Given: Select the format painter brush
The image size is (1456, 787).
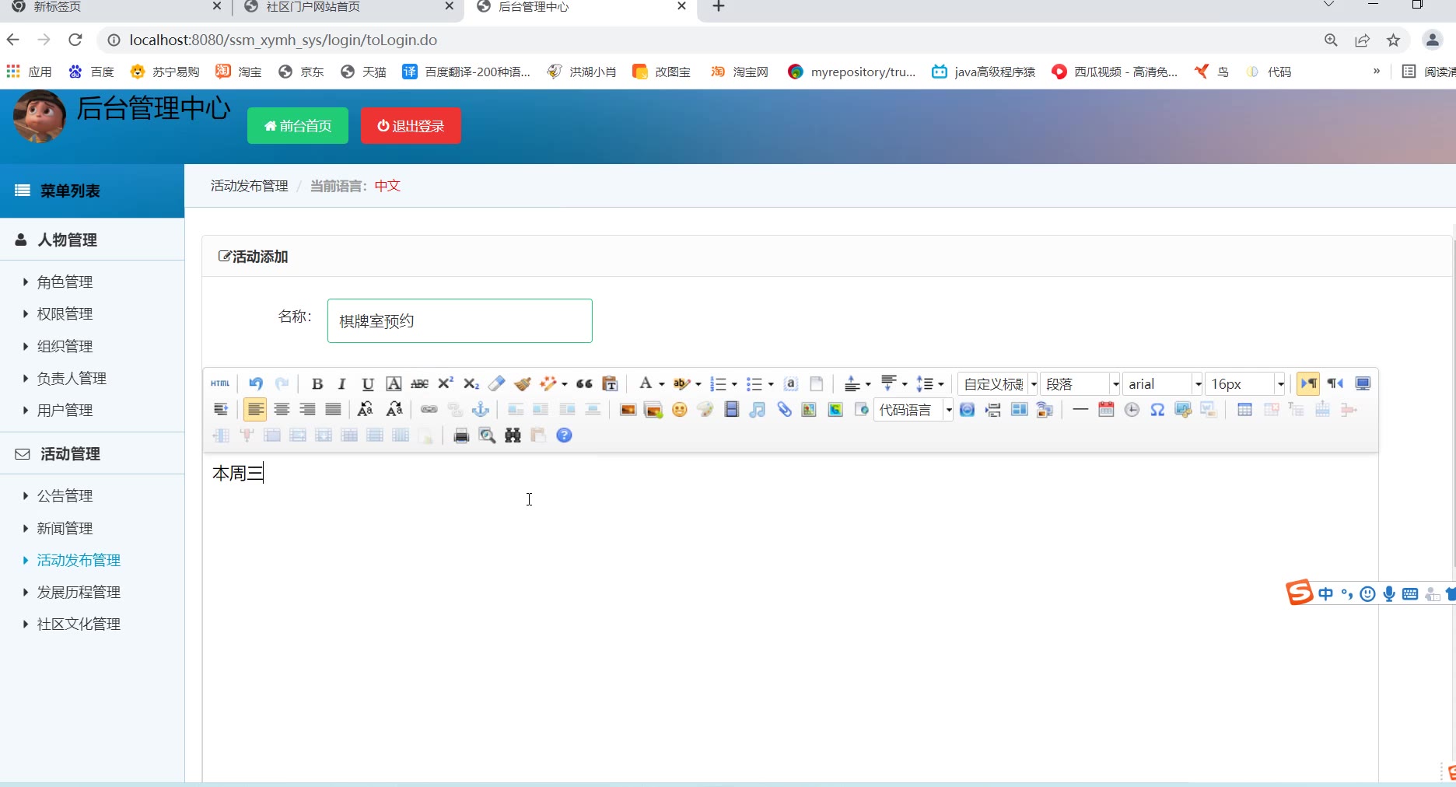Looking at the screenshot, I should 523,383.
